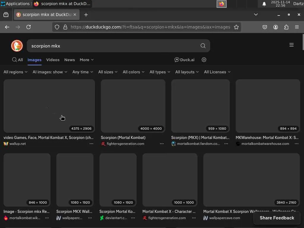This screenshot has width=304, height=228.
Task: Open the Applications menu
Action: [16, 4]
